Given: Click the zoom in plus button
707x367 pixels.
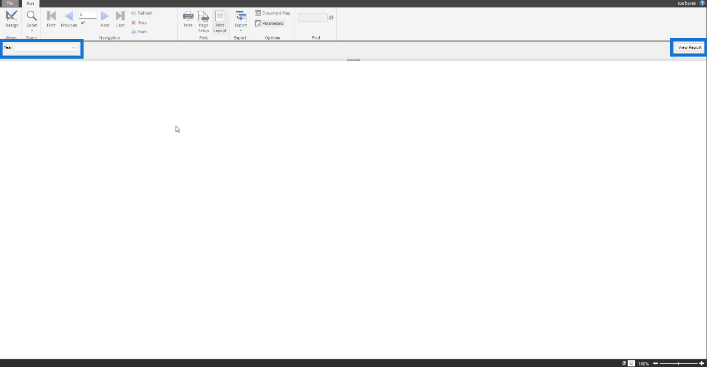Looking at the screenshot, I should point(701,363).
